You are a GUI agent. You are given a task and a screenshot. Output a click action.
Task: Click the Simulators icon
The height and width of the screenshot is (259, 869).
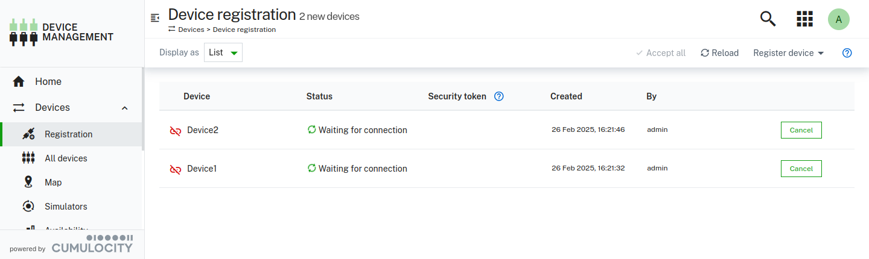(28, 206)
